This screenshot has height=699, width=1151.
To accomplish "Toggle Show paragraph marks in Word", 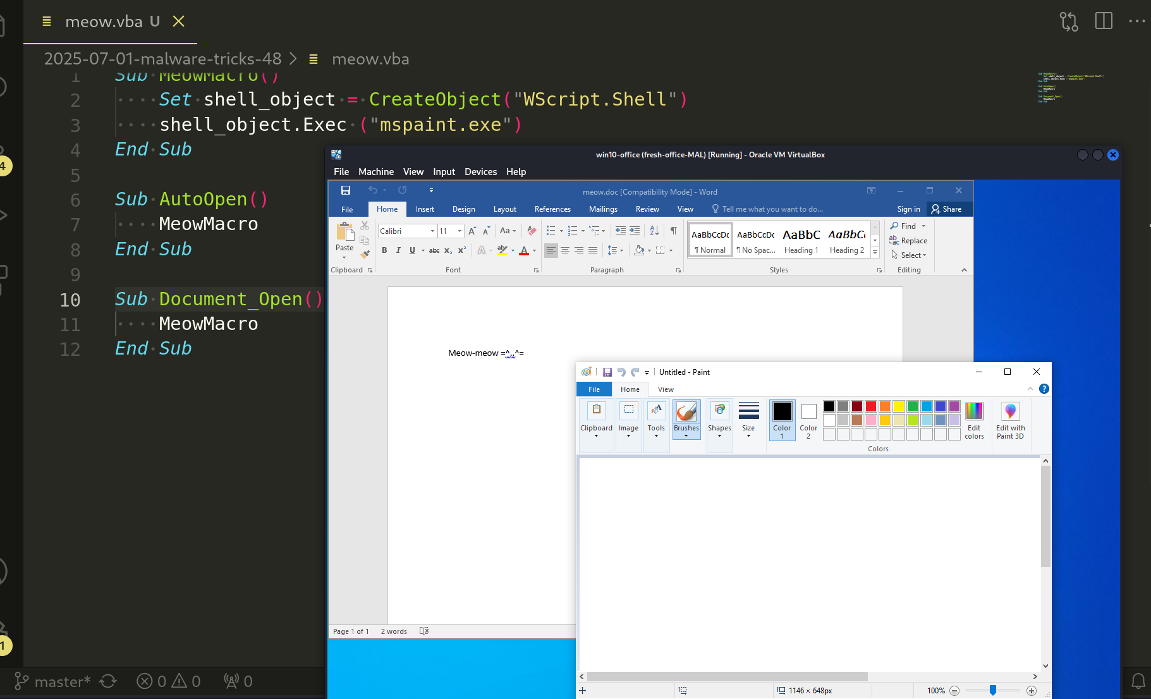I will (674, 231).
